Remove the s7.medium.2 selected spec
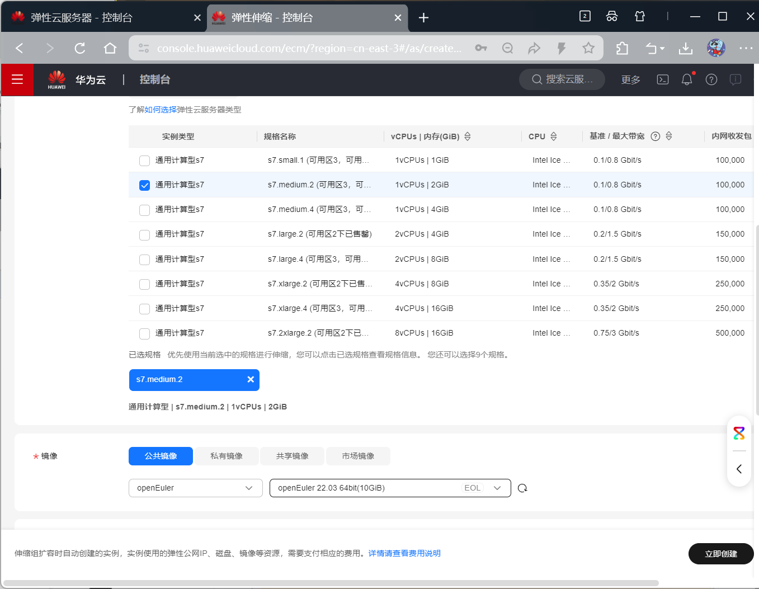Image resolution: width=759 pixels, height=589 pixels. click(251, 379)
